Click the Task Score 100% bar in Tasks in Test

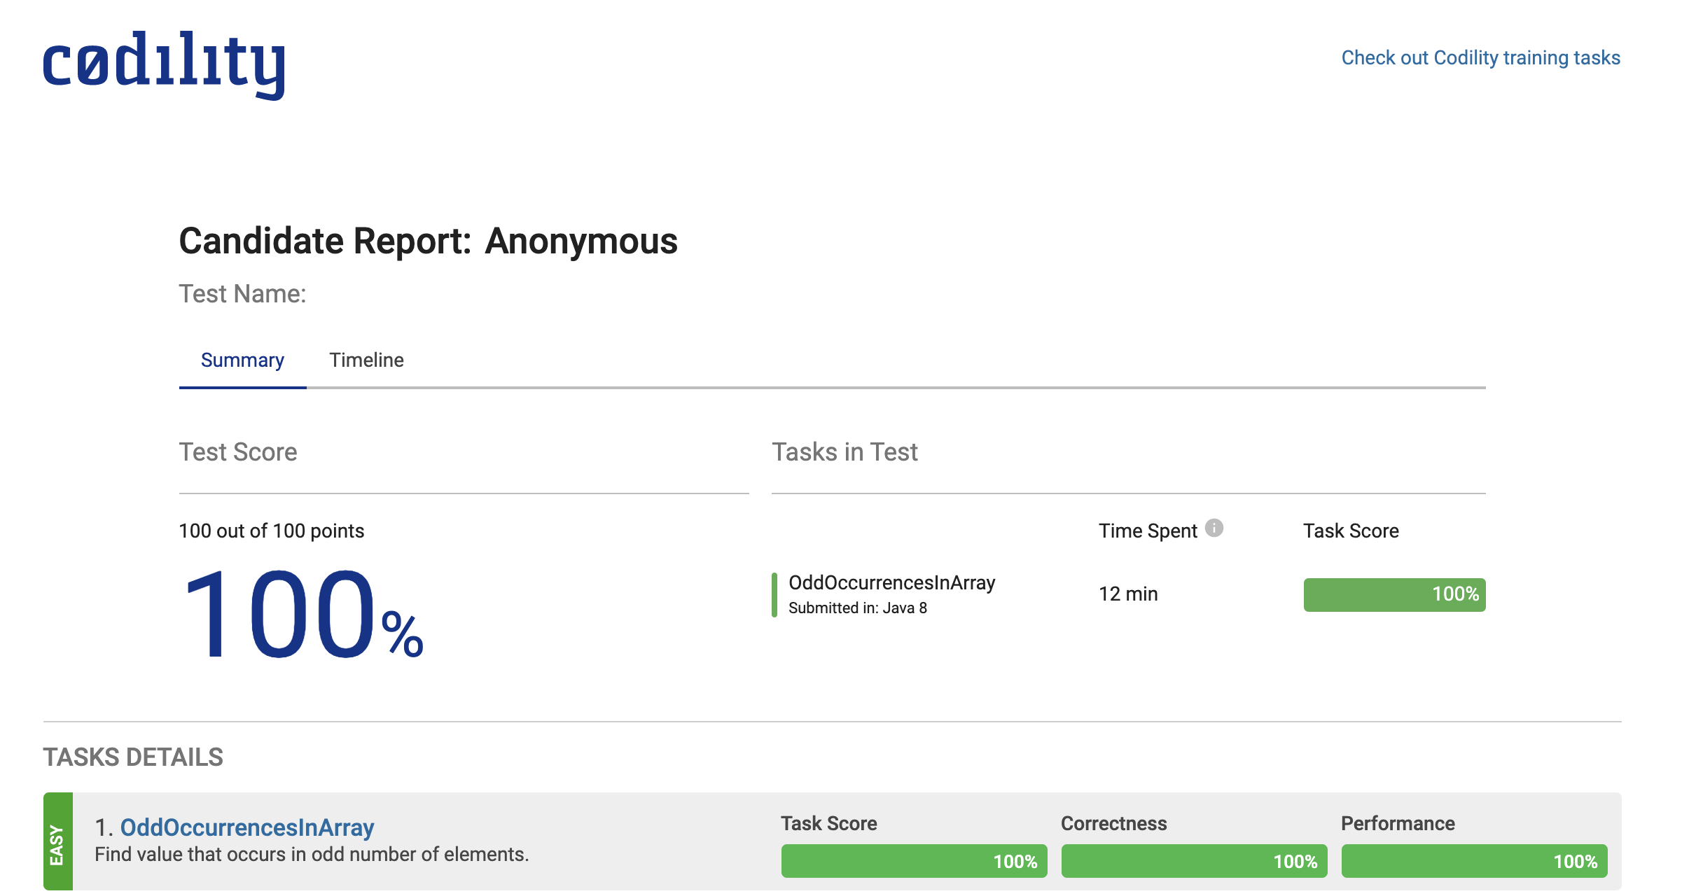click(x=1393, y=594)
